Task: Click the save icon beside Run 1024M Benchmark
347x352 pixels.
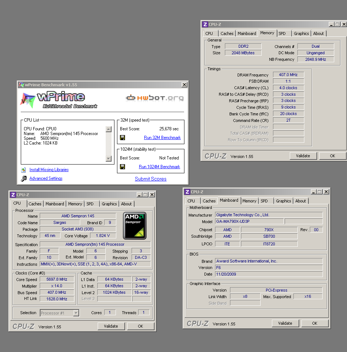Action: [x=122, y=167]
